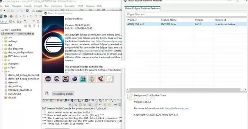Image resolution: width=248 pixels, height=129 pixels.
Task: Expand the .dvt folder
Action: point(2,38)
